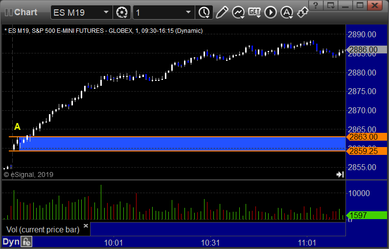Start bar replay play icon
Image resolution: width=389 pixels, height=249 pixels.
tap(271, 12)
